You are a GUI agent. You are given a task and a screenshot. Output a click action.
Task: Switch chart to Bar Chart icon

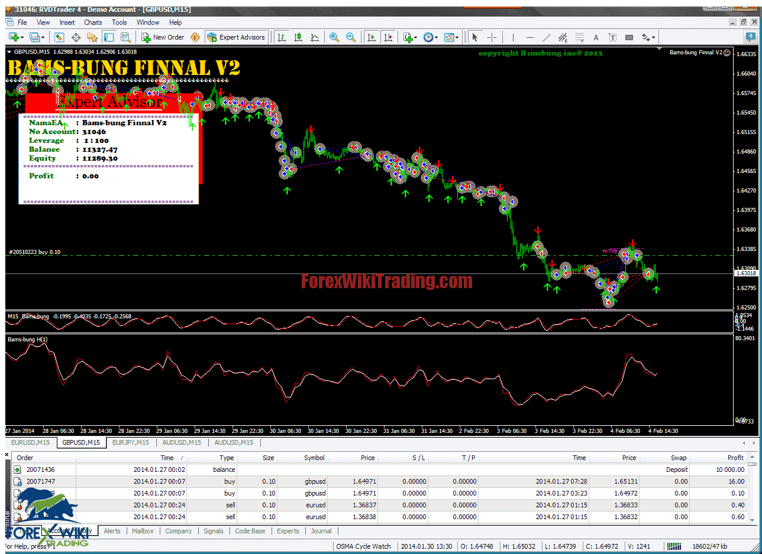tap(282, 37)
